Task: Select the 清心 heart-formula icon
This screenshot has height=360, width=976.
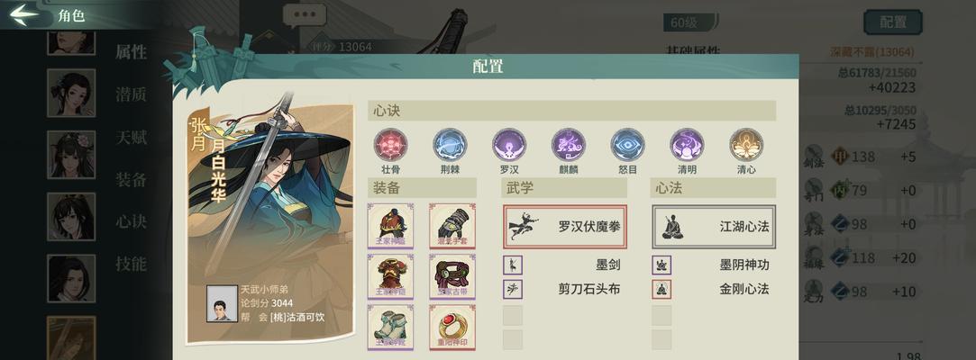Action: point(745,145)
